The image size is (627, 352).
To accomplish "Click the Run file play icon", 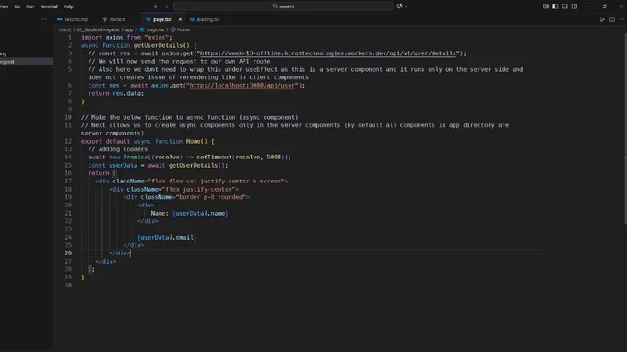I will pos(602,19).
